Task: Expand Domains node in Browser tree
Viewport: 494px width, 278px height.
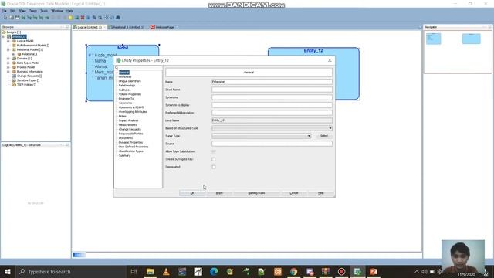Action: (x=8, y=59)
